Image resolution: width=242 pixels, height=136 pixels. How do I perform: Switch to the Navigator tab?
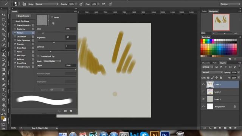213,11
